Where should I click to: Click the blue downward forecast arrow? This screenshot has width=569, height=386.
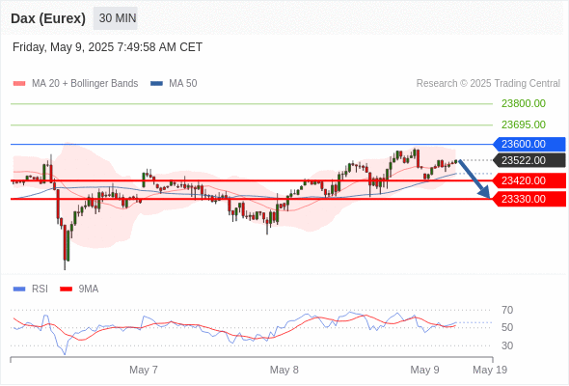[474, 179]
